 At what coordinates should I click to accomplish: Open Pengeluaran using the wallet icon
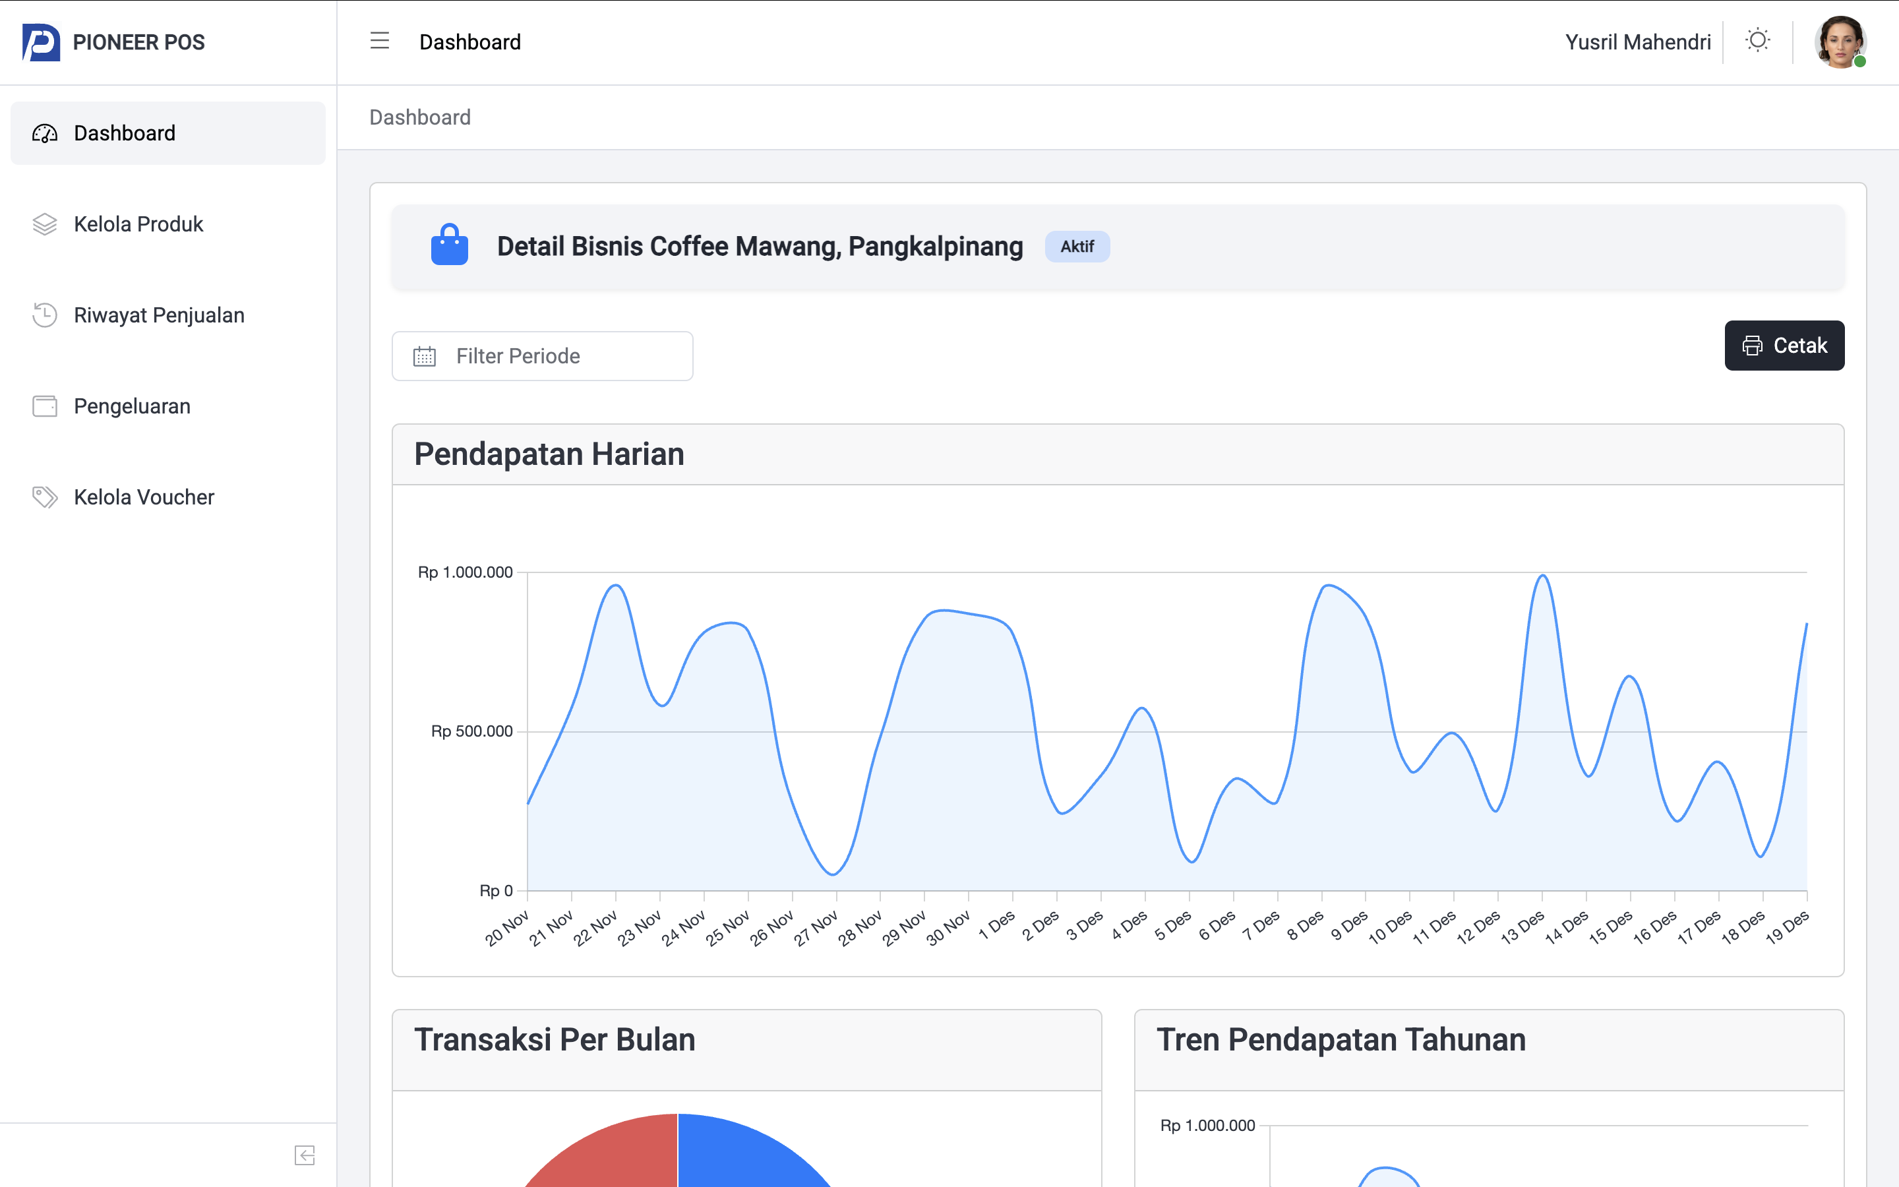(x=44, y=406)
